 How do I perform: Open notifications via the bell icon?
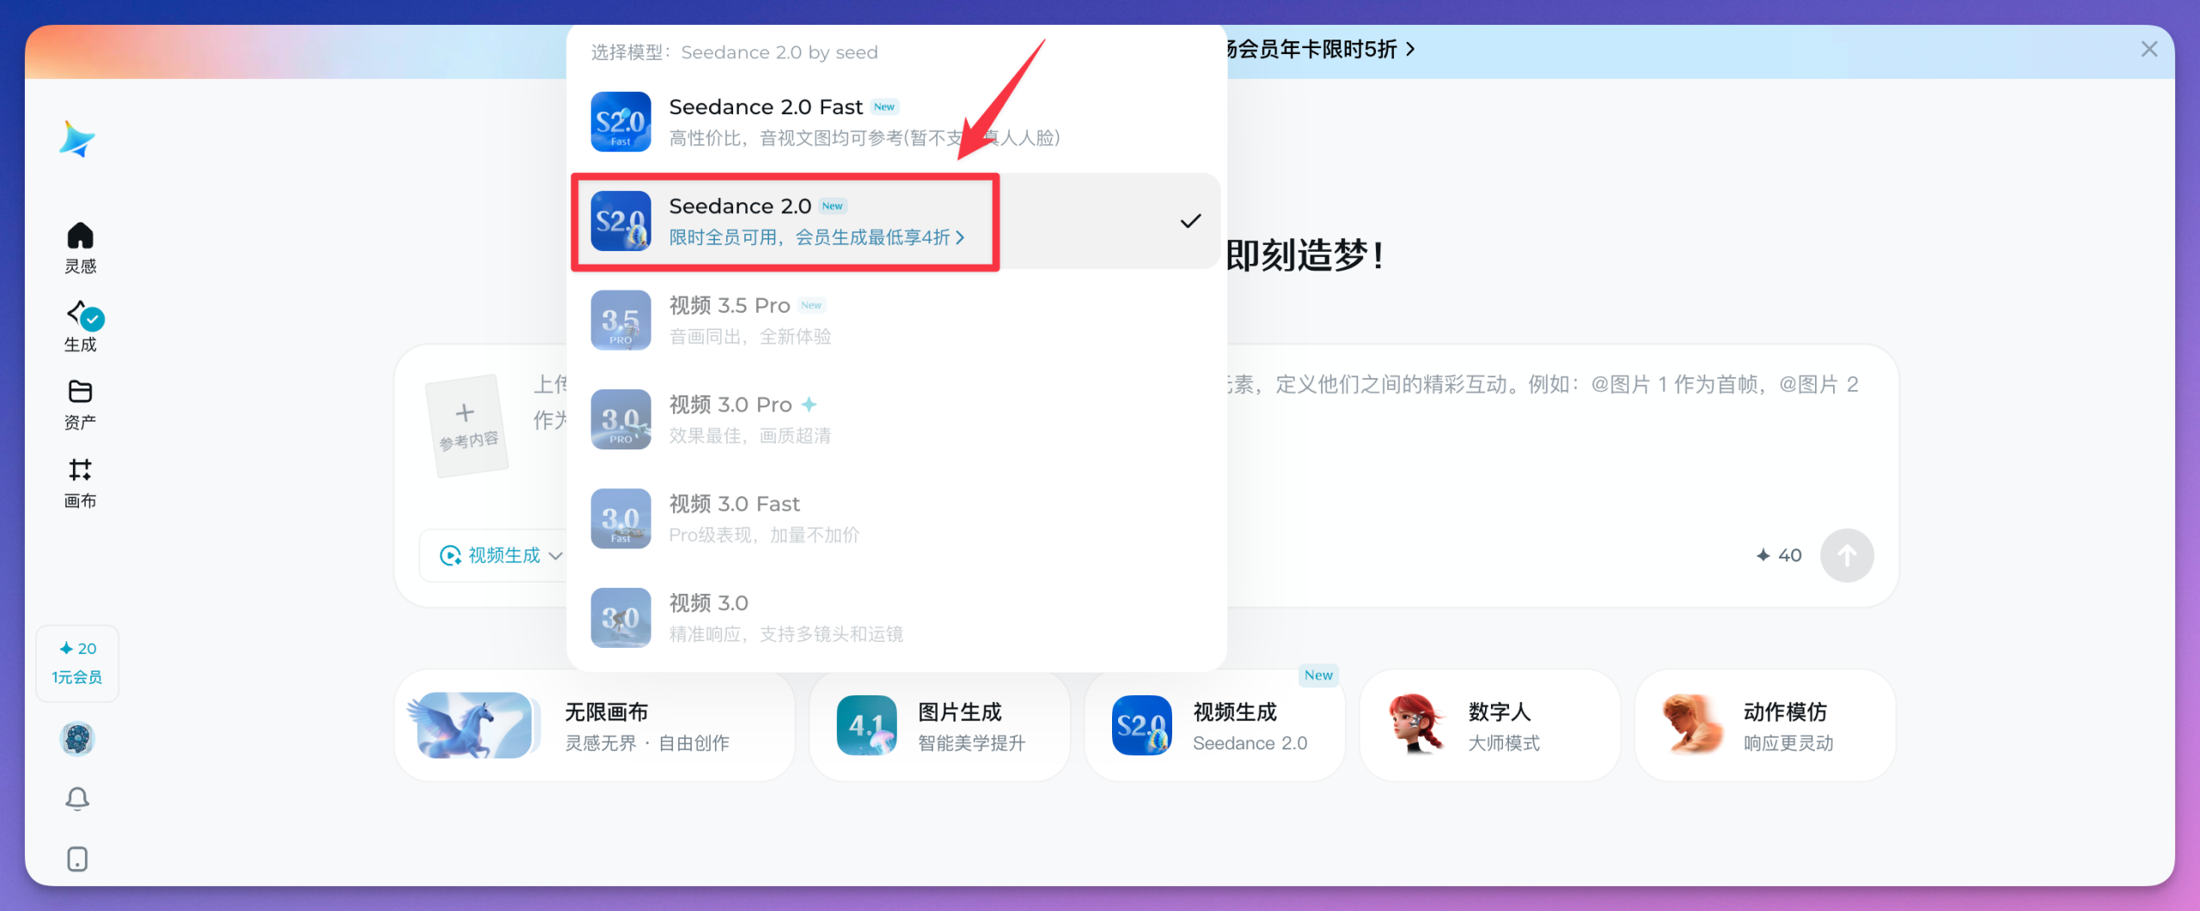pos(76,798)
